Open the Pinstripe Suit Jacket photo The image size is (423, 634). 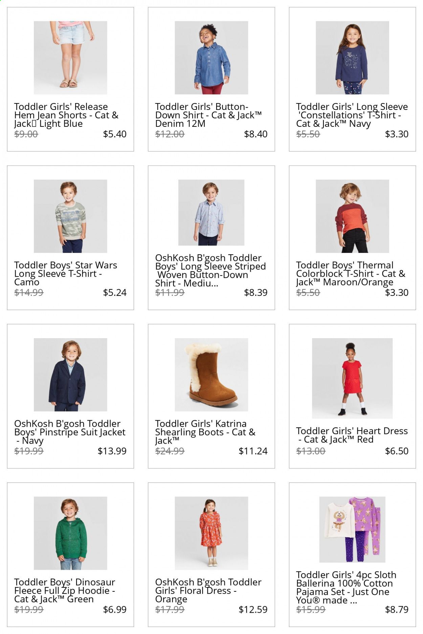70,375
